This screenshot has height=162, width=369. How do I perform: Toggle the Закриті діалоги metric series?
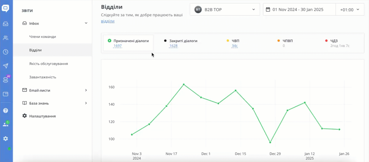click(x=183, y=41)
